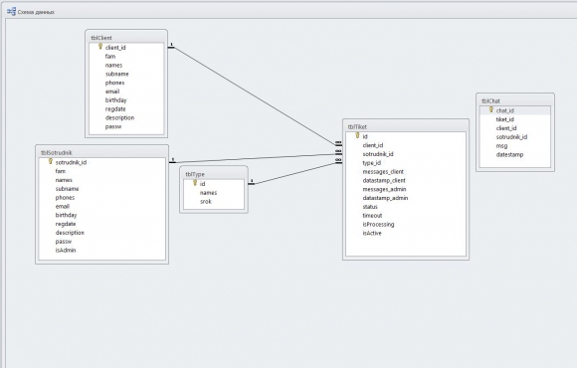Click the srok field in tblType
The height and width of the screenshot is (368, 577).
click(214, 202)
